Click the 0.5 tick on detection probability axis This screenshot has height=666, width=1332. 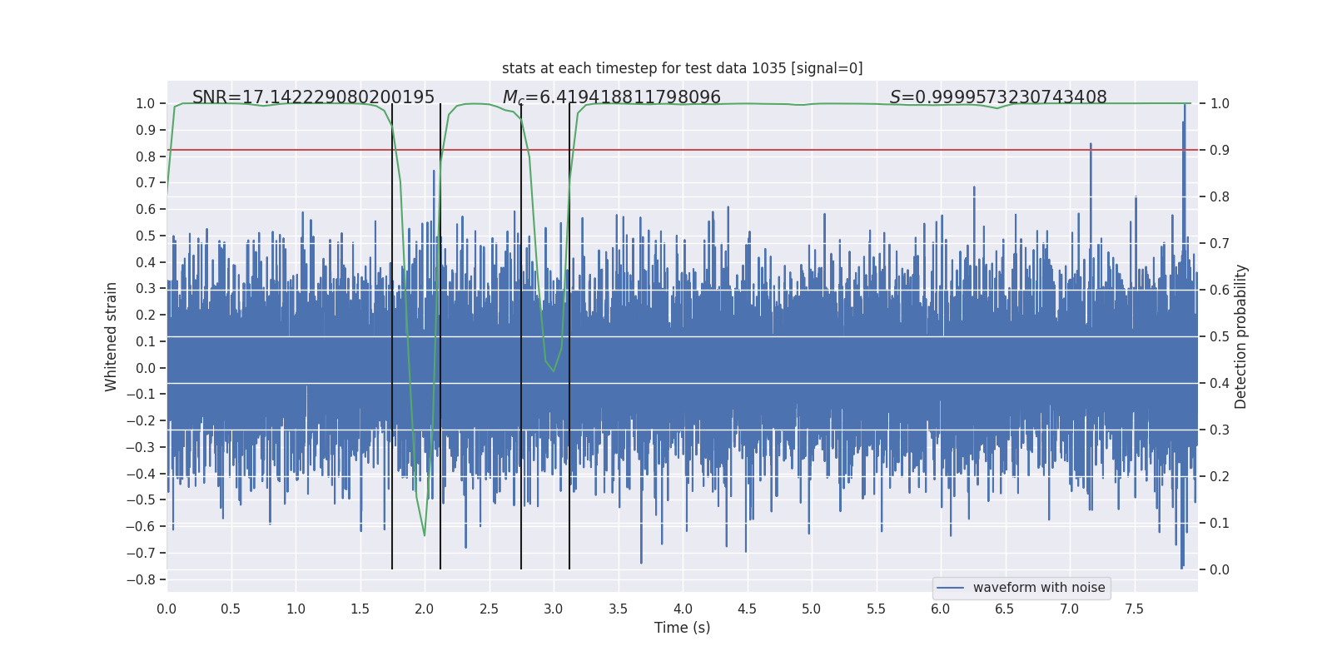click(1219, 336)
